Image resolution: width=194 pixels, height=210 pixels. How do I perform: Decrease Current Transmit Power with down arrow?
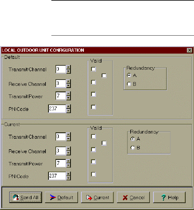(x=68, y=165)
